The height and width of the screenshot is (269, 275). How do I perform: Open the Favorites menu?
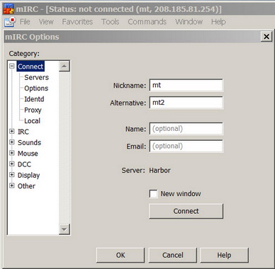(77, 22)
